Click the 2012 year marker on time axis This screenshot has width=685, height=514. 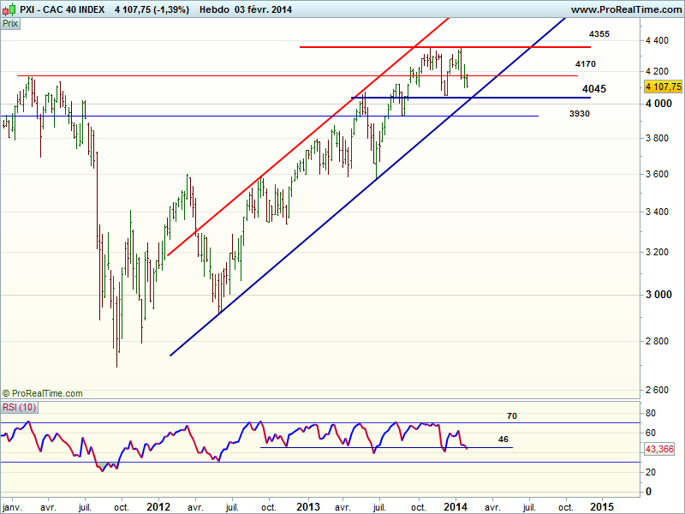(158, 506)
